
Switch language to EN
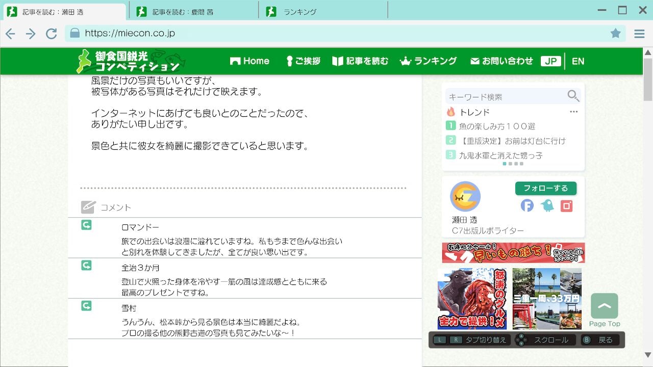[x=577, y=61]
